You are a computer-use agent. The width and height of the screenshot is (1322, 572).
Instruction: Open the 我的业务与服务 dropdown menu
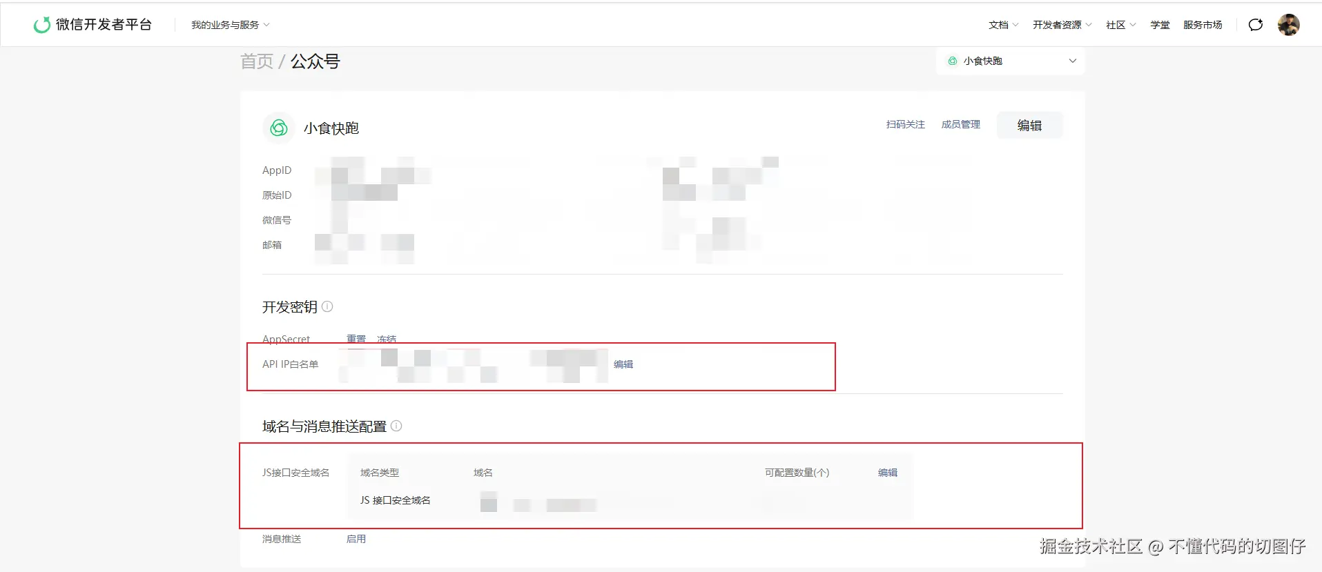(x=230, y=25)
